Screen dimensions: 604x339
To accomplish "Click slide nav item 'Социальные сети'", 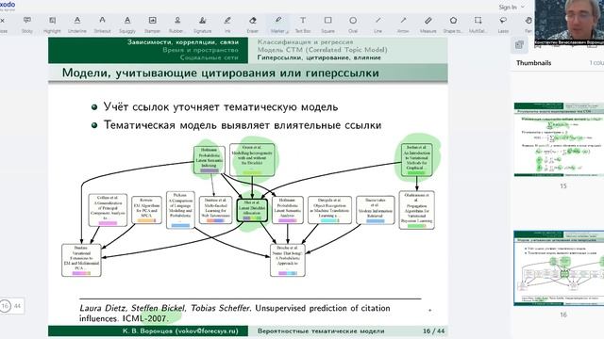I will (x=210, y=57).
